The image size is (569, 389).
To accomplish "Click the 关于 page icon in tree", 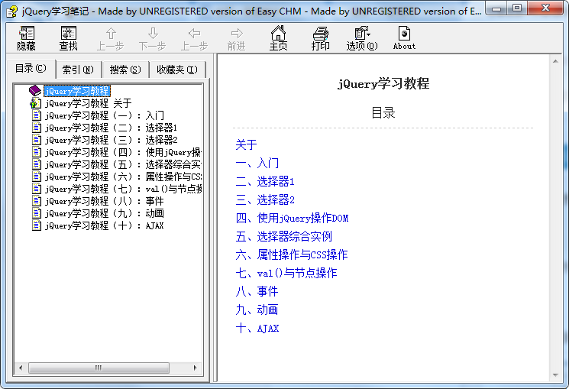I will tap(36, 103).
